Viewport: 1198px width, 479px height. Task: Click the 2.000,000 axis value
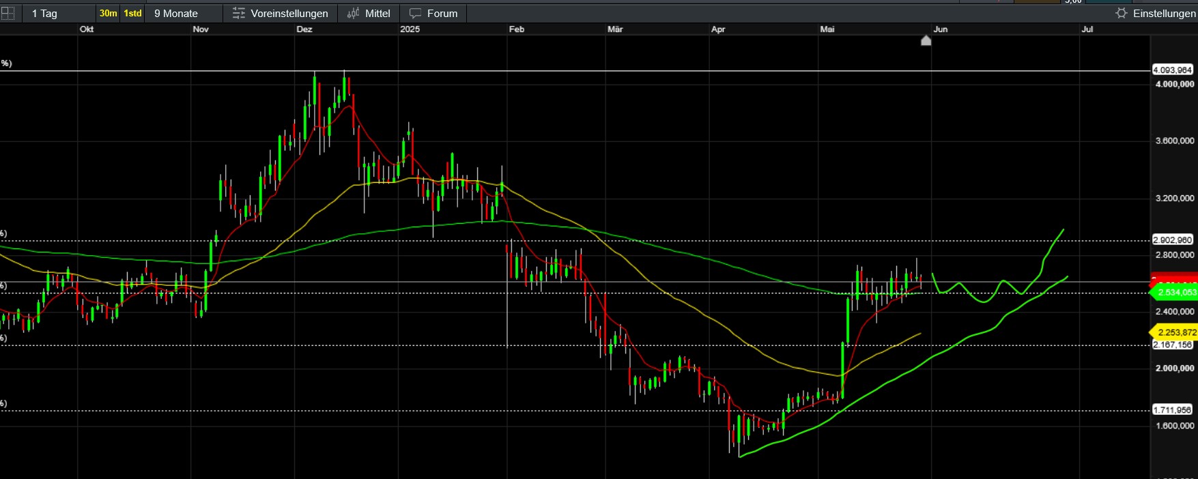1175,368
